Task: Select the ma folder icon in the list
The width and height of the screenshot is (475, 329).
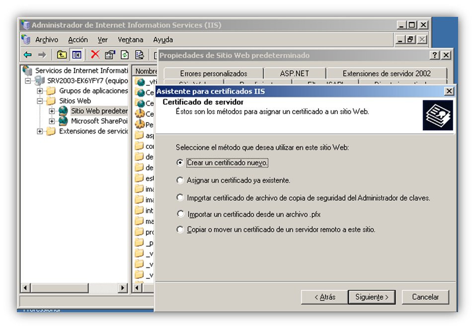Action: [x=139, y=221]
